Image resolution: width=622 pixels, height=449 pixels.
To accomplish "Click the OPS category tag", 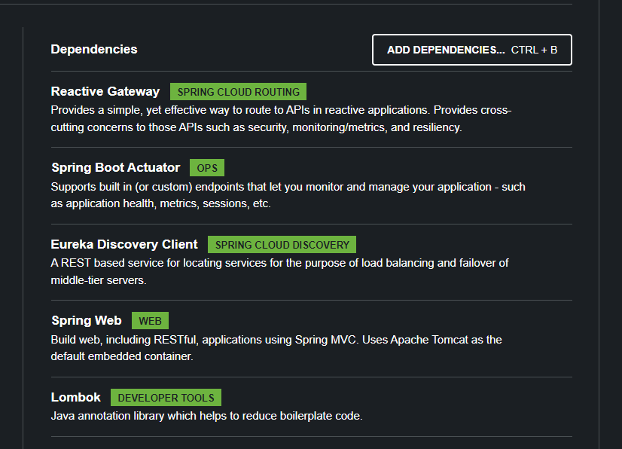I will tap(207, 167).
